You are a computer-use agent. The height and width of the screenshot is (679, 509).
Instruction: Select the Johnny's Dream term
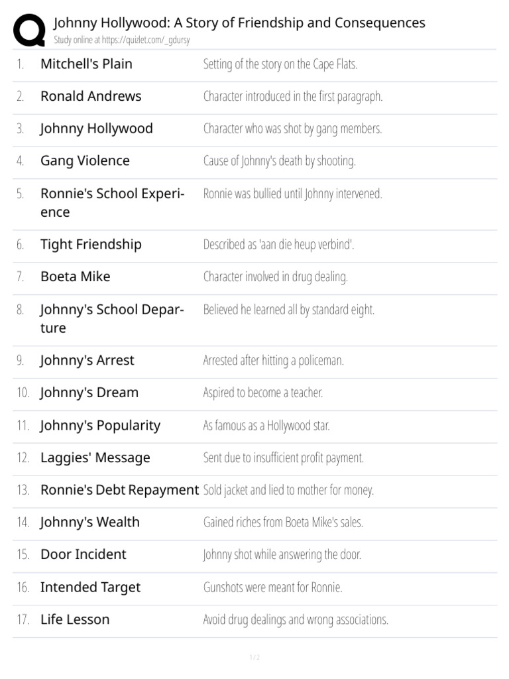(89, 393)
